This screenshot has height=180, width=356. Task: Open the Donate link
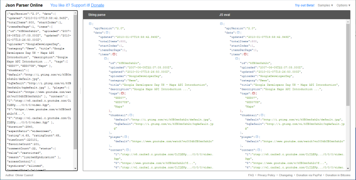point(97,5)
